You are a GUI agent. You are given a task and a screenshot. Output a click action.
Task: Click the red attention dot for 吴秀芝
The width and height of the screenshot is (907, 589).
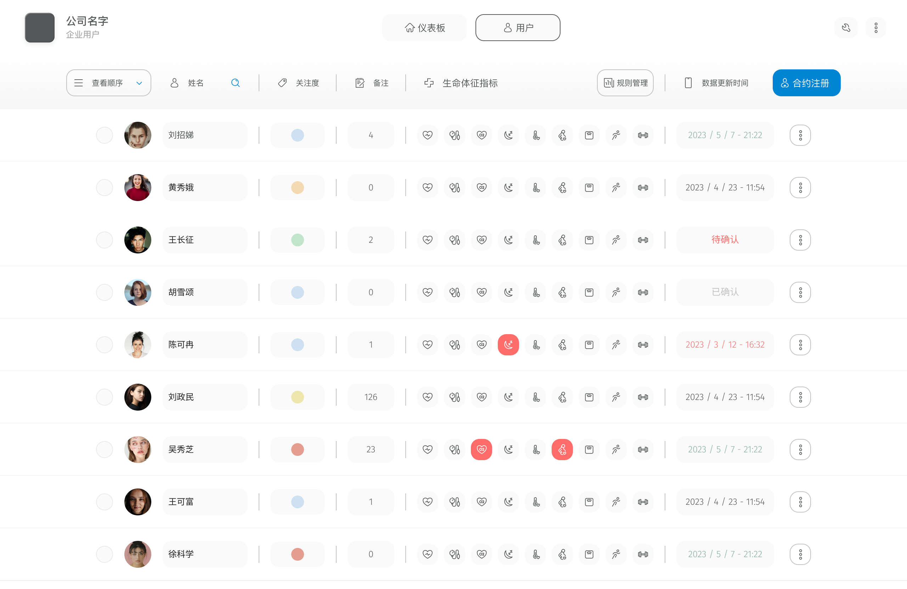(297, 449)
